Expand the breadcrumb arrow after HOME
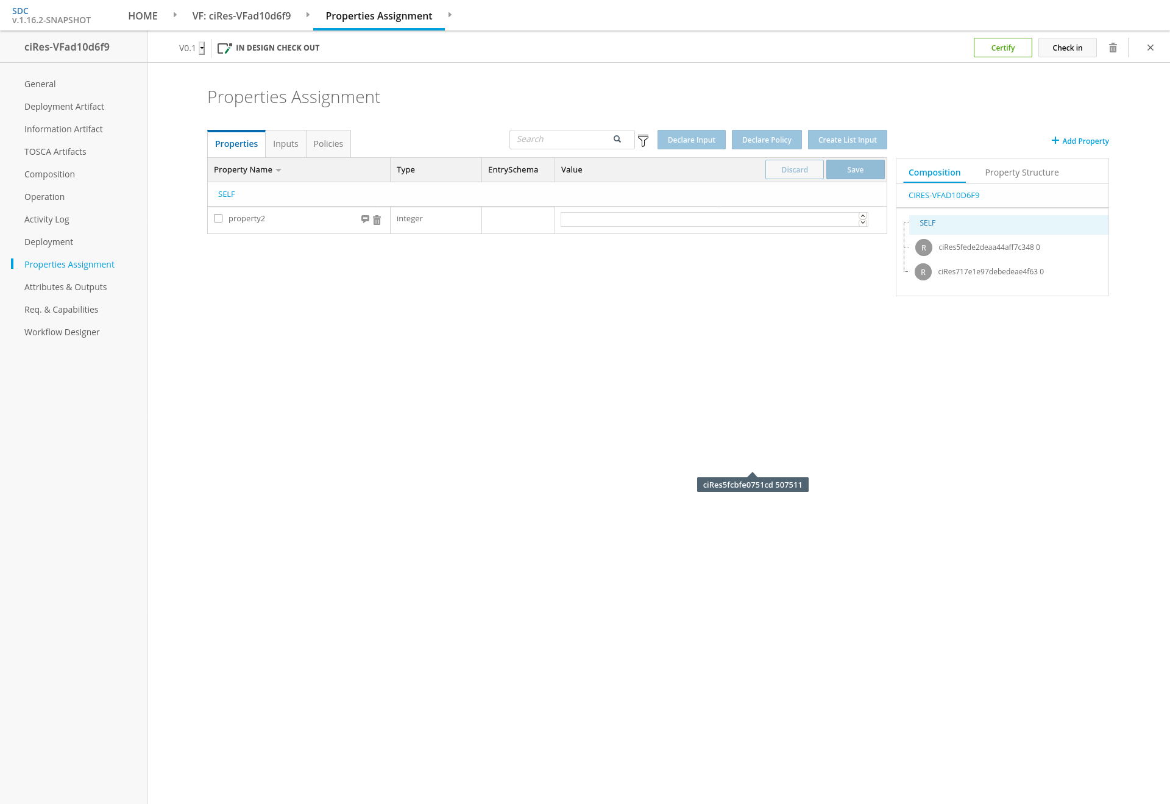 pos(175,15)
